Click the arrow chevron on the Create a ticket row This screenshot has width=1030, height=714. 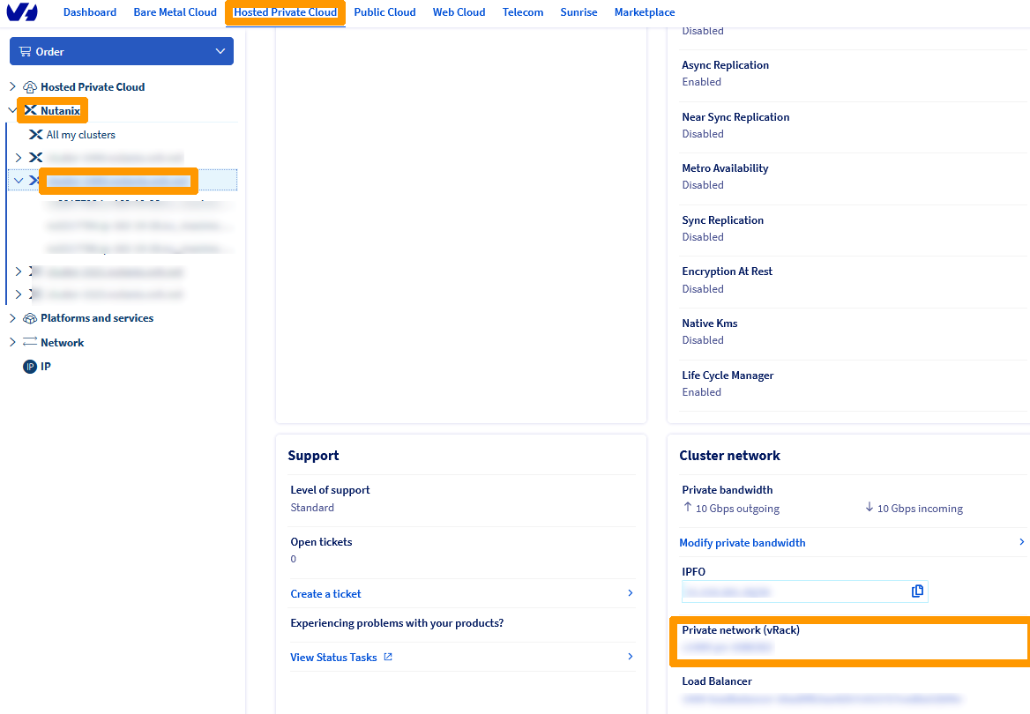[x=630, y=593]
